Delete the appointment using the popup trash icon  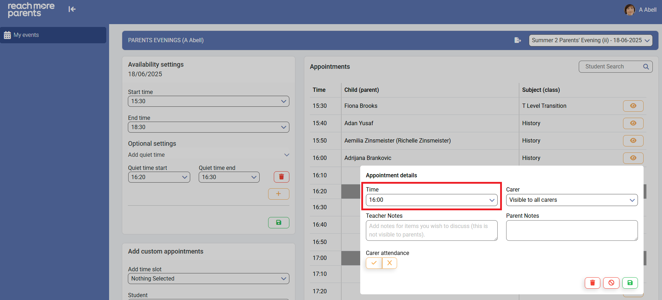tap(592, 283)
